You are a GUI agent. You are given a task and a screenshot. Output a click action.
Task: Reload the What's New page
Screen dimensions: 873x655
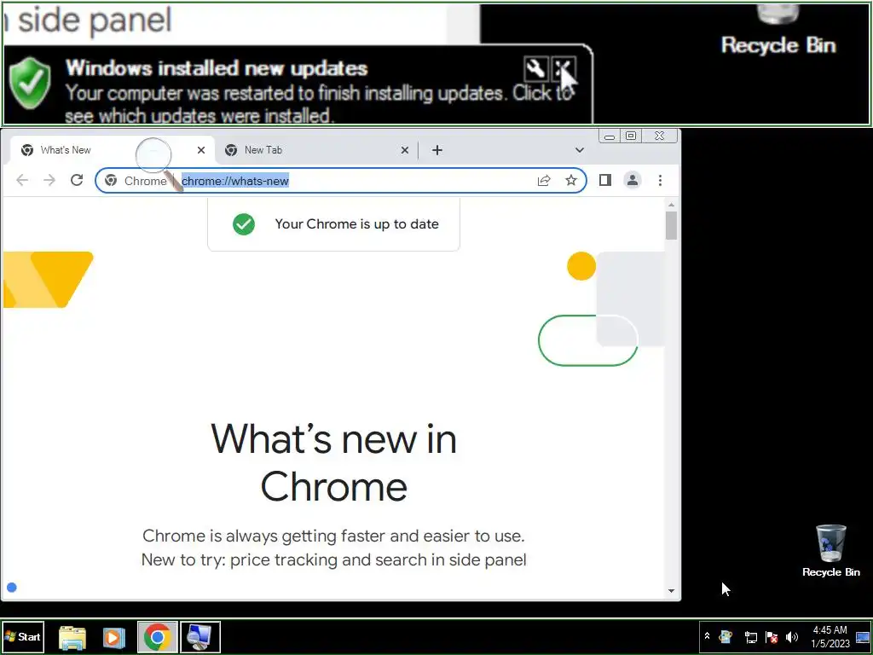tap(77, 180)
